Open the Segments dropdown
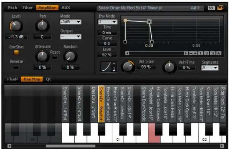The image size is (229, 149). click(210, 68)
